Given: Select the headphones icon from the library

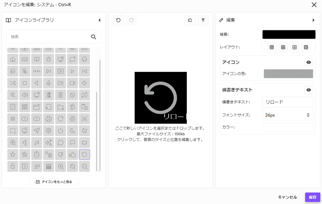Looking at the screenshot, I should 84,59.
